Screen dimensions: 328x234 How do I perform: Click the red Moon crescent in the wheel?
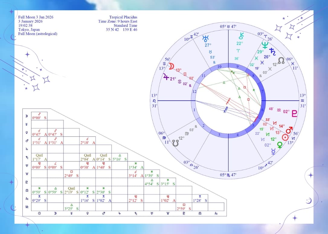point(172,66)
